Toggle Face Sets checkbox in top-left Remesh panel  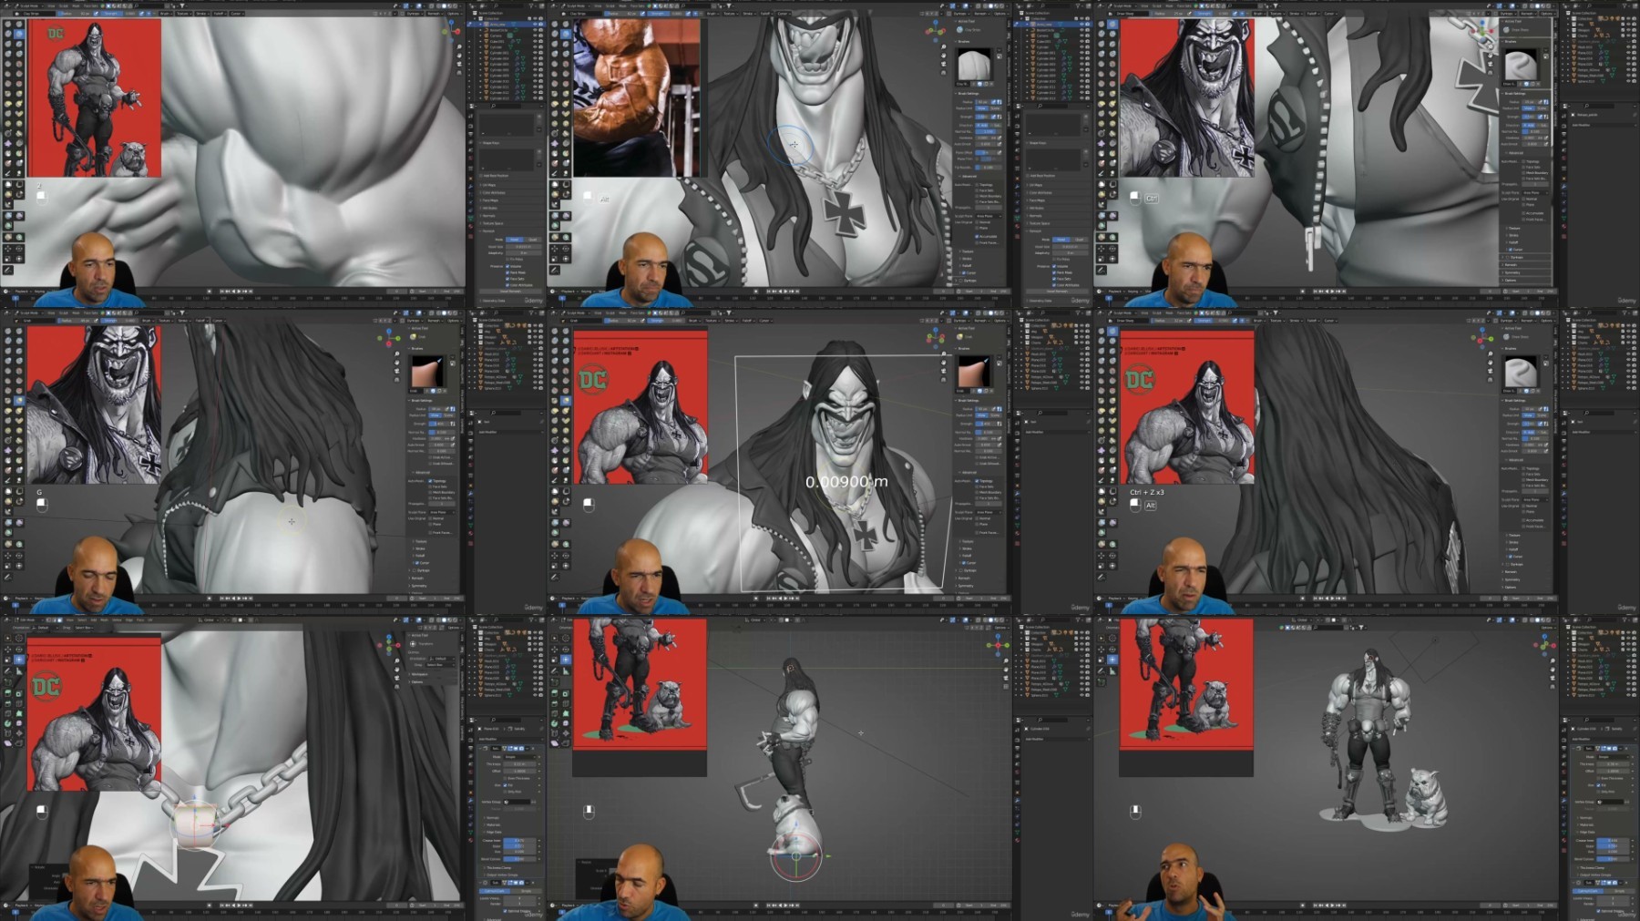coord(507,279)
